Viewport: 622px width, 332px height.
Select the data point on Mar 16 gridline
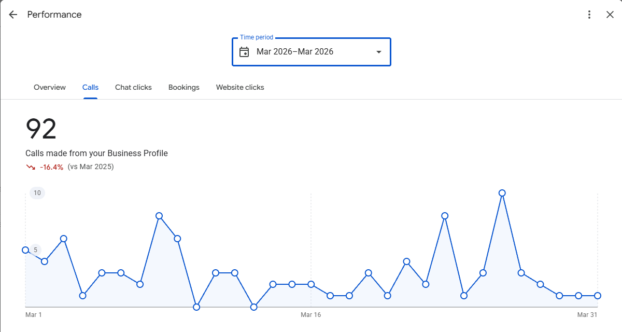(x=311, y=284)
